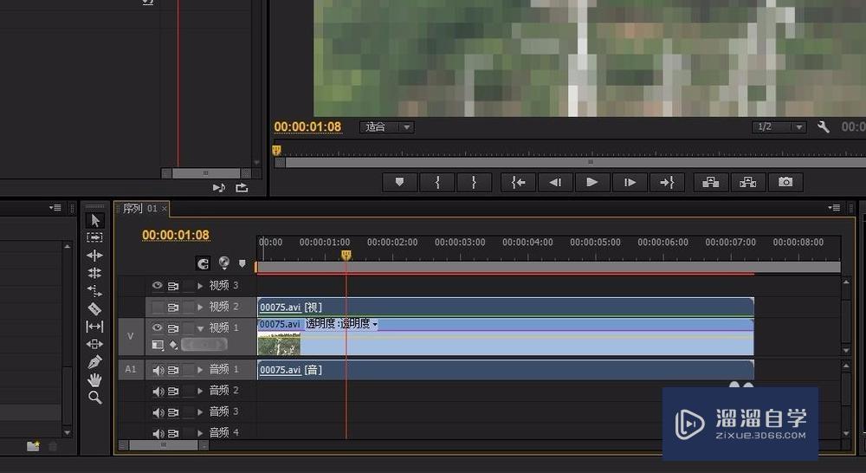
Task: Add a marker in the timeline header
Action: coord(242,263)
